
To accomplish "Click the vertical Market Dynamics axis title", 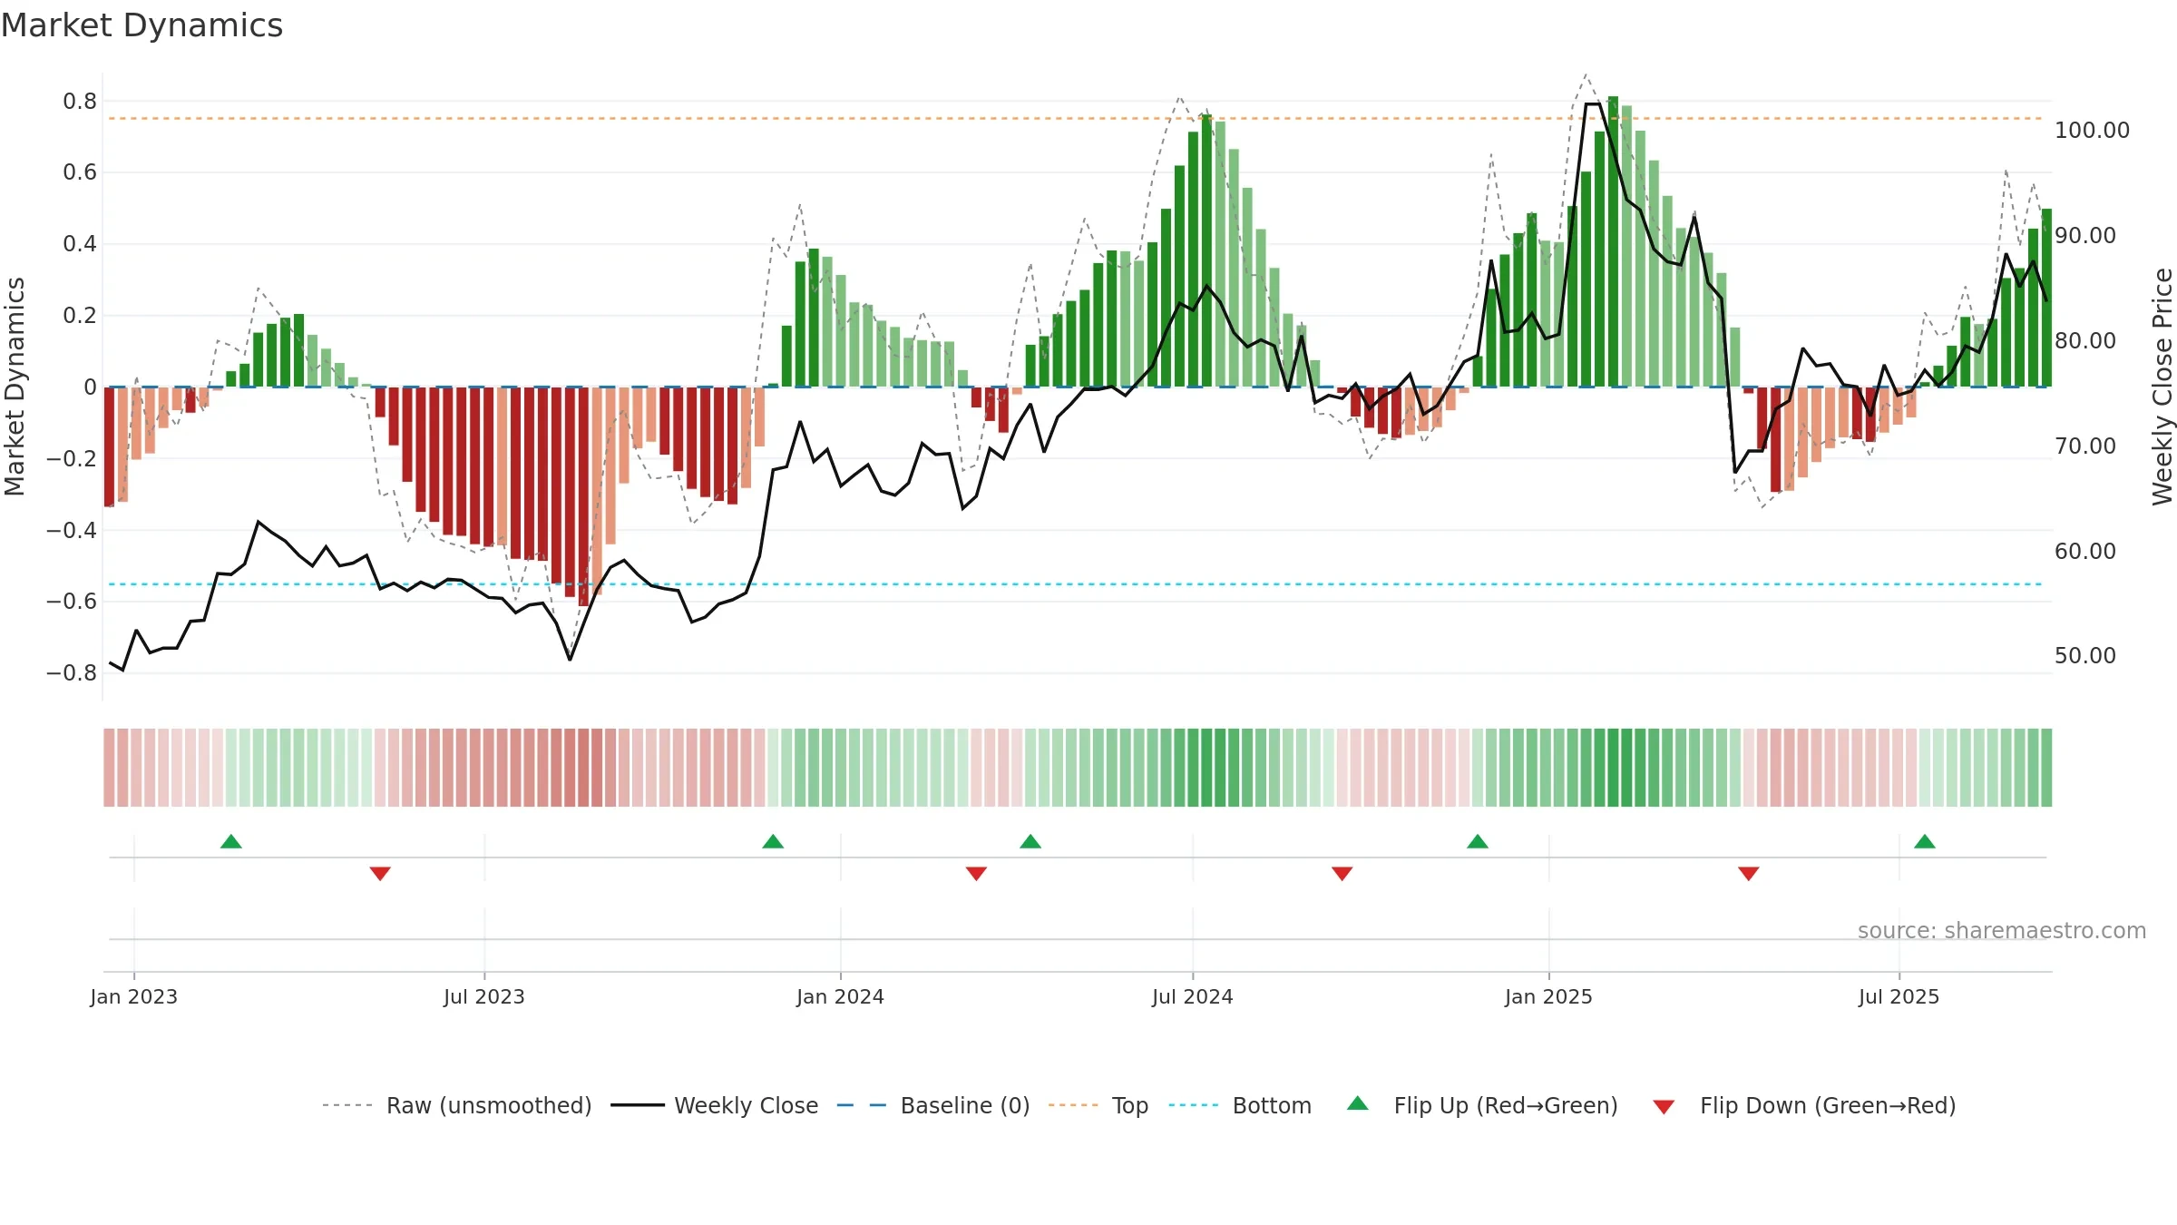I will pos(15,387).
